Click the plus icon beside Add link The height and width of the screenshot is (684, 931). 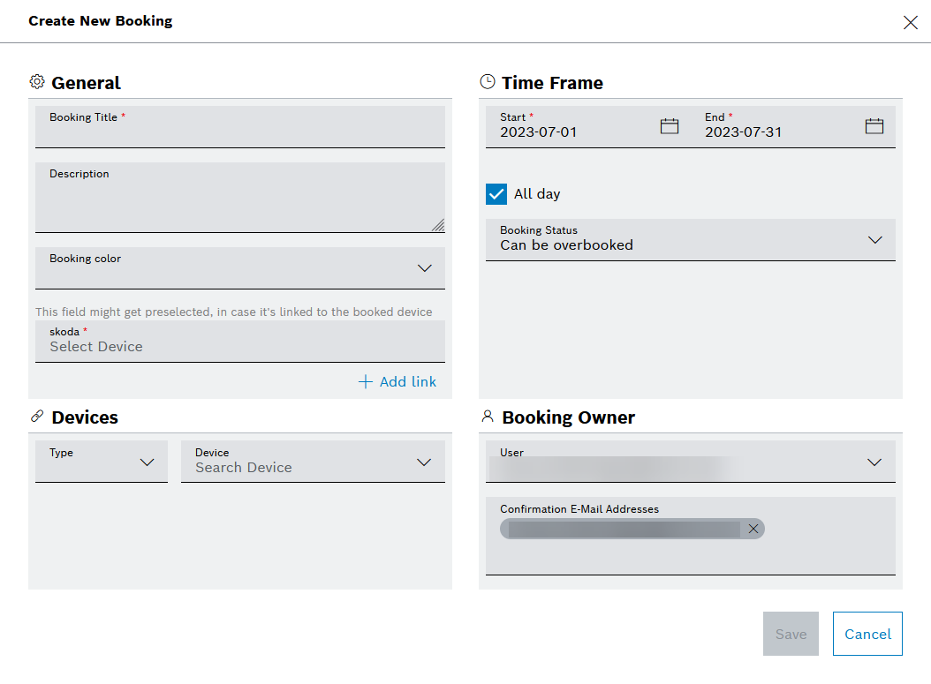click(366, 381)
